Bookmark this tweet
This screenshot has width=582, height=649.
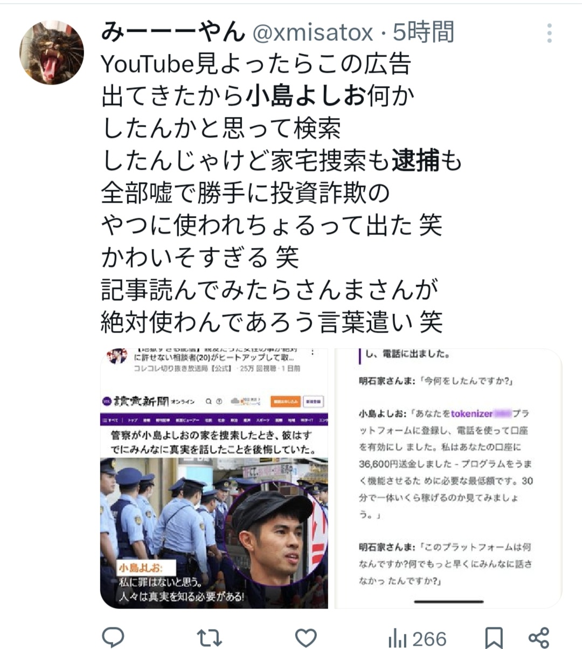(494, 638)
